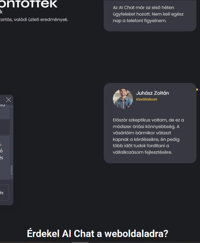The height and width of the screenshot is (243, 200).
Task: Open Juhász Zoltán's profile picture
Action: click(123, 99)
